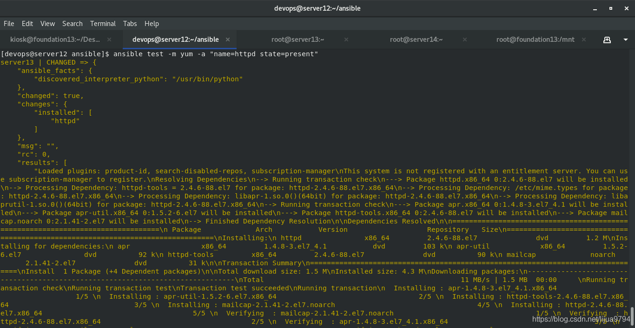Click the 'server13 | CHANGED' output line

point(48,62)
